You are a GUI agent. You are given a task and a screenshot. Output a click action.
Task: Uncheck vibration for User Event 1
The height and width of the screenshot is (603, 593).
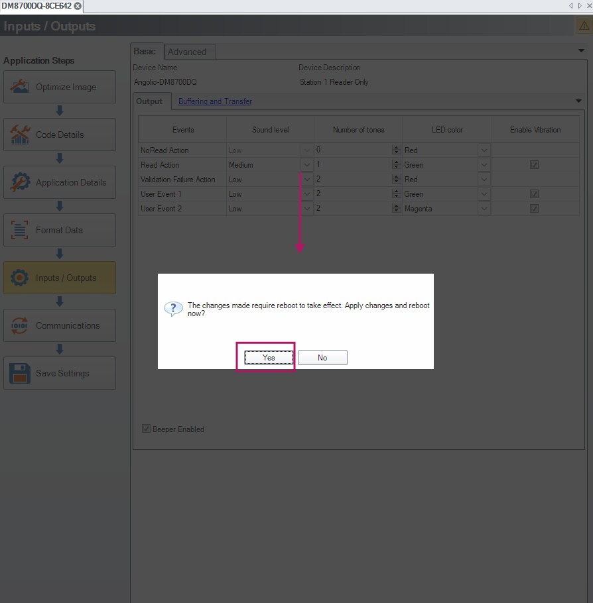point(535,193)
